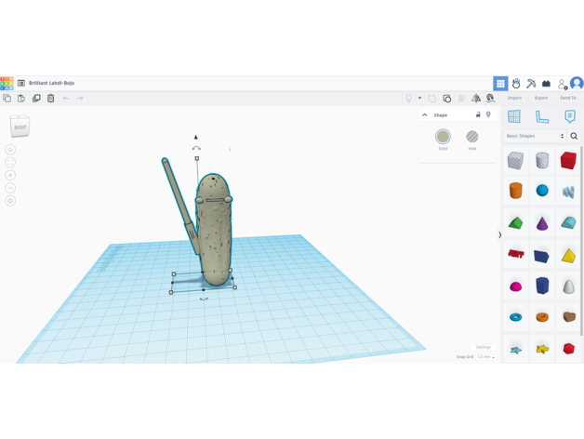Screen dimensions: 584x439
Task: Click the Send To button
Action: click(567, 98)
